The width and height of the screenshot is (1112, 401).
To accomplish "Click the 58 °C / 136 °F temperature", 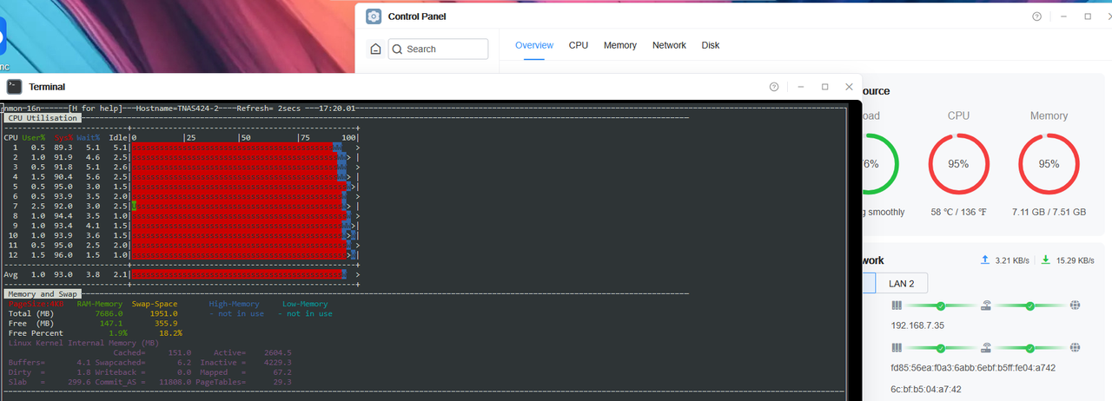I will pyautogui.click(x=959, y=212).
